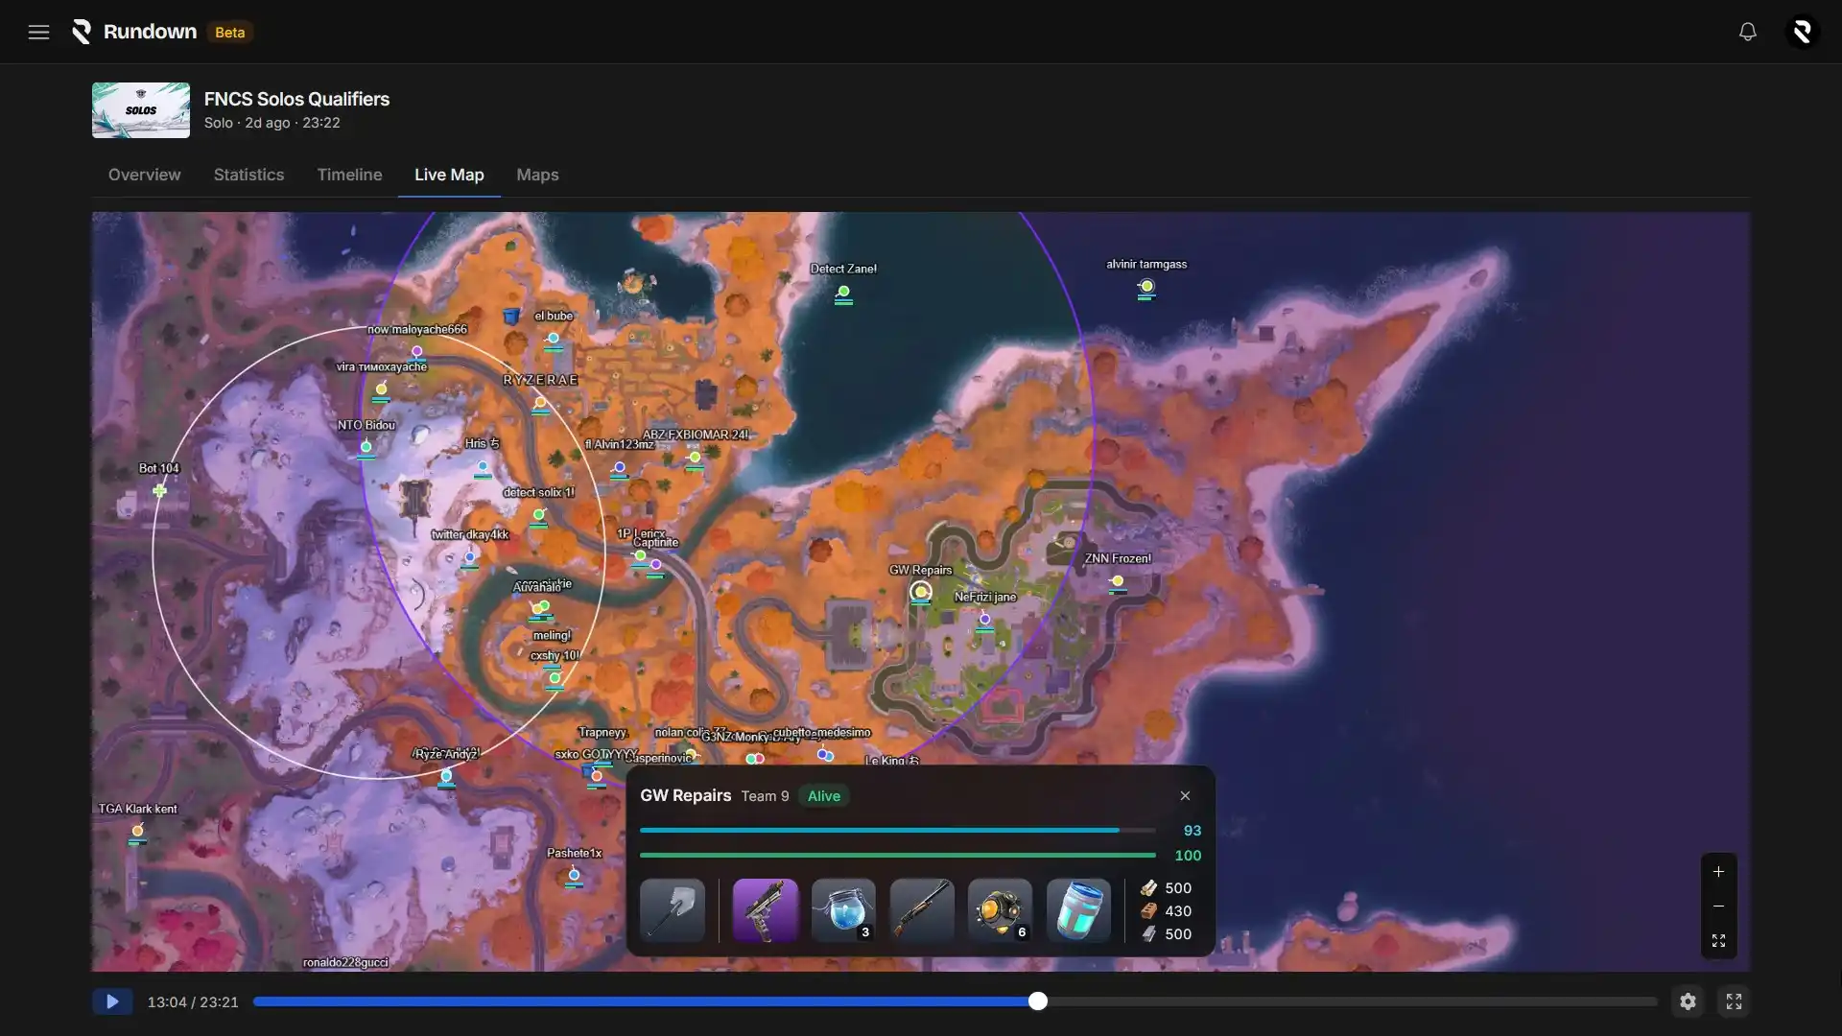Open the notifications bell
The height and width of the screenshot is (1036, 1842).
tap(1748, 32)
